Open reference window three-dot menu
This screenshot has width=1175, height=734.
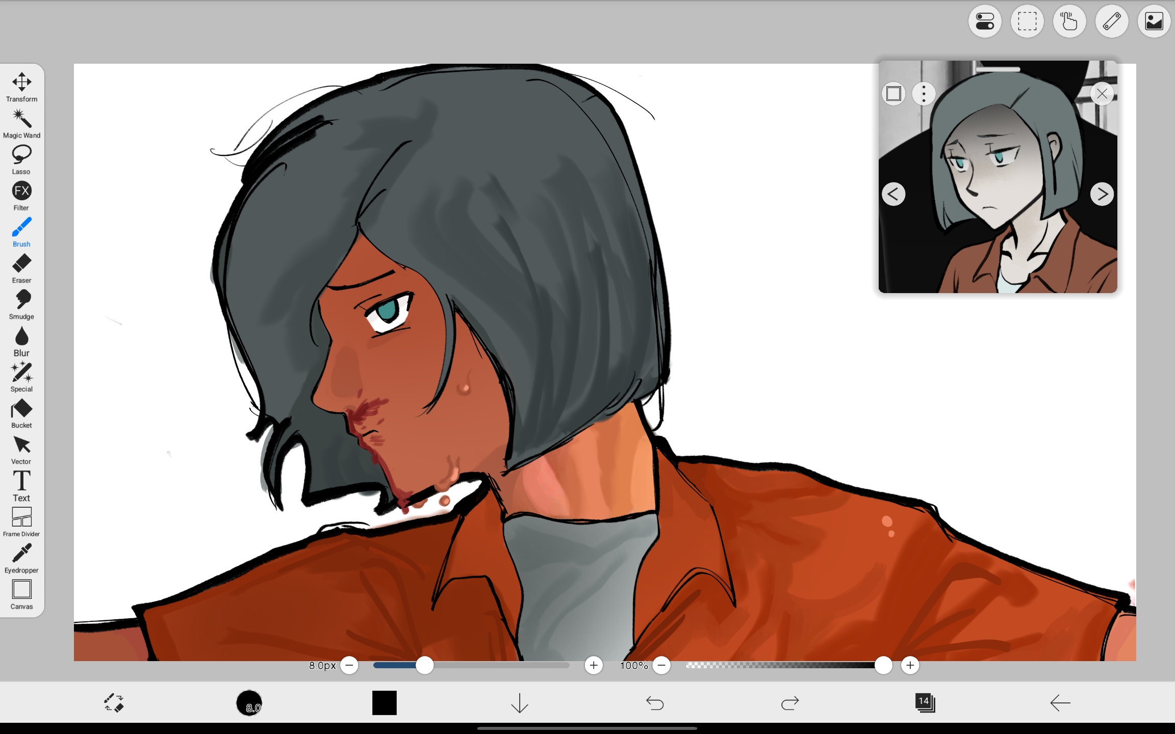click(x=924, y=94)
